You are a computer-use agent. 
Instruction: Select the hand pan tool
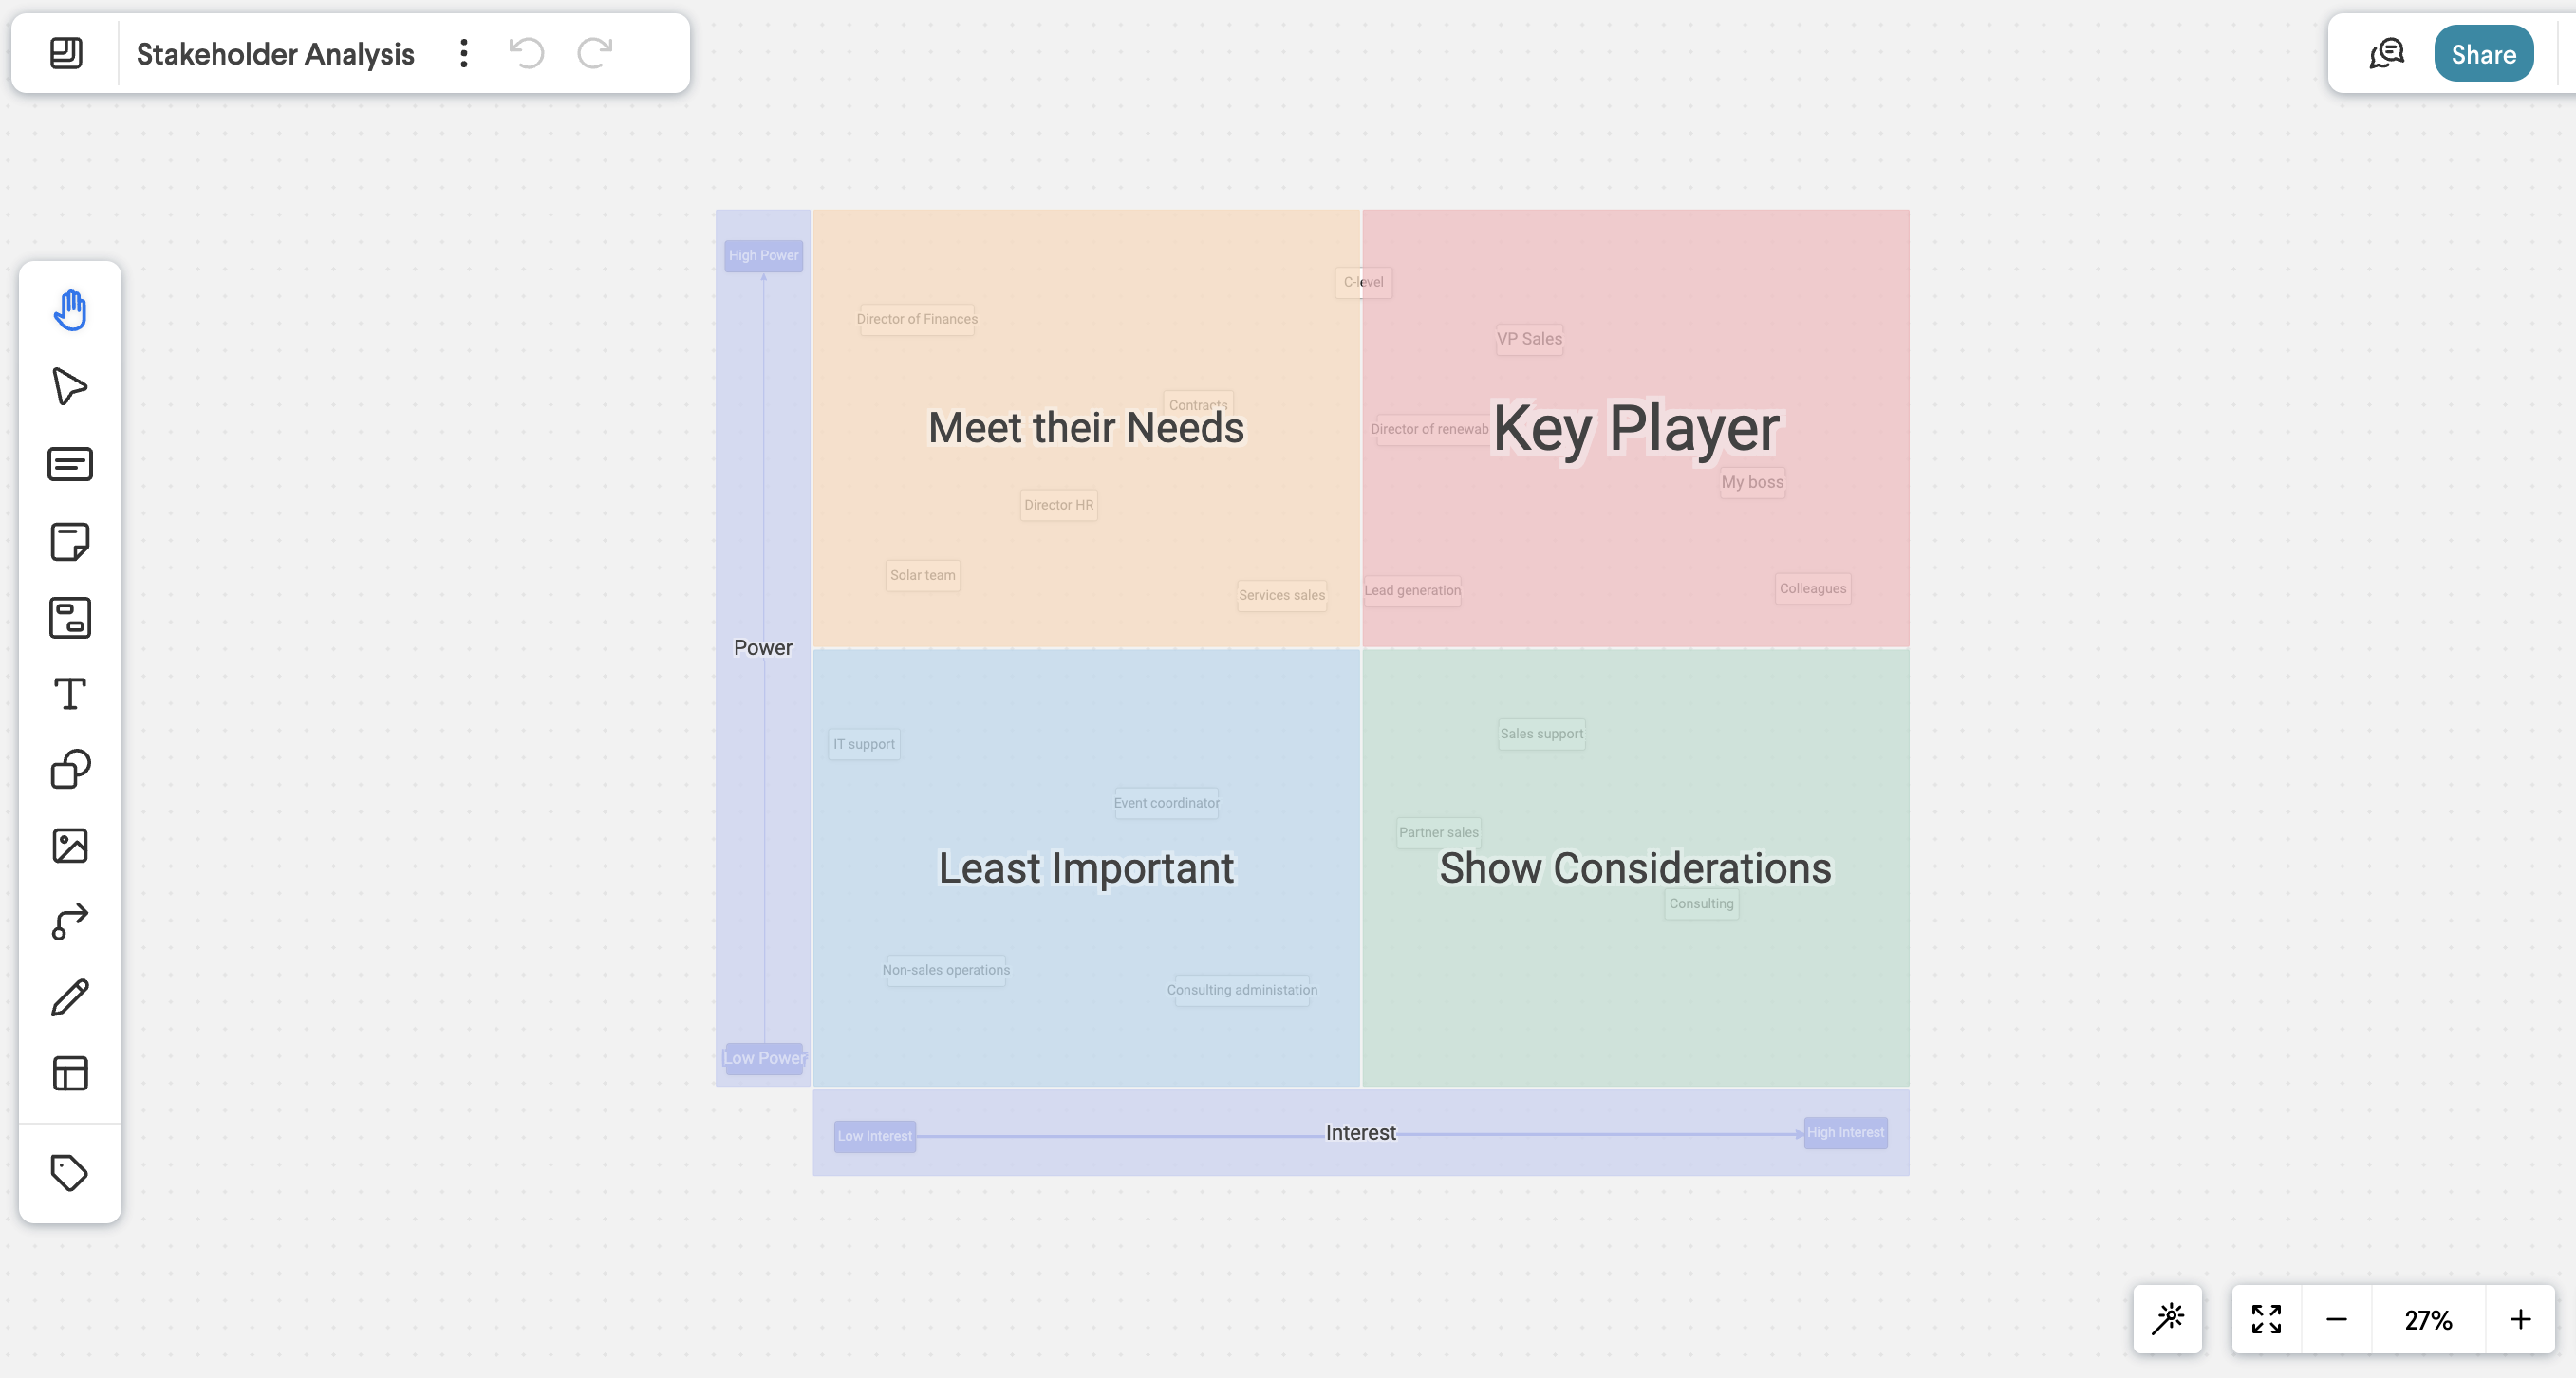coord(70,310)
